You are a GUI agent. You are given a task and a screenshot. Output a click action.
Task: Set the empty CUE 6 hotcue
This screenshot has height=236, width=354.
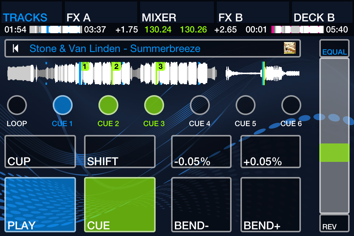click(291, 105)
